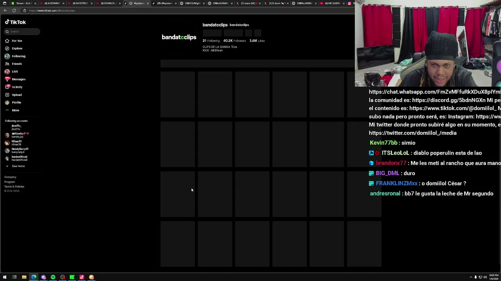Open the Upload page
The image size is (501, 281).
[14, 95]
